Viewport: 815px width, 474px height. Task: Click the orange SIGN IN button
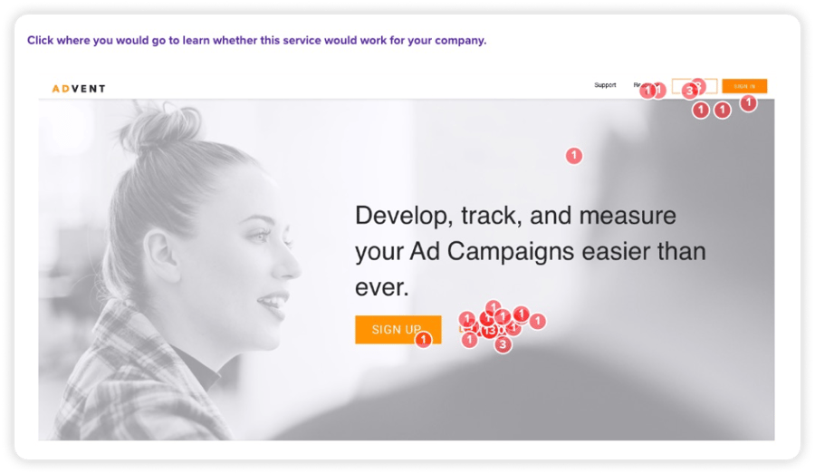click(744, 86)
